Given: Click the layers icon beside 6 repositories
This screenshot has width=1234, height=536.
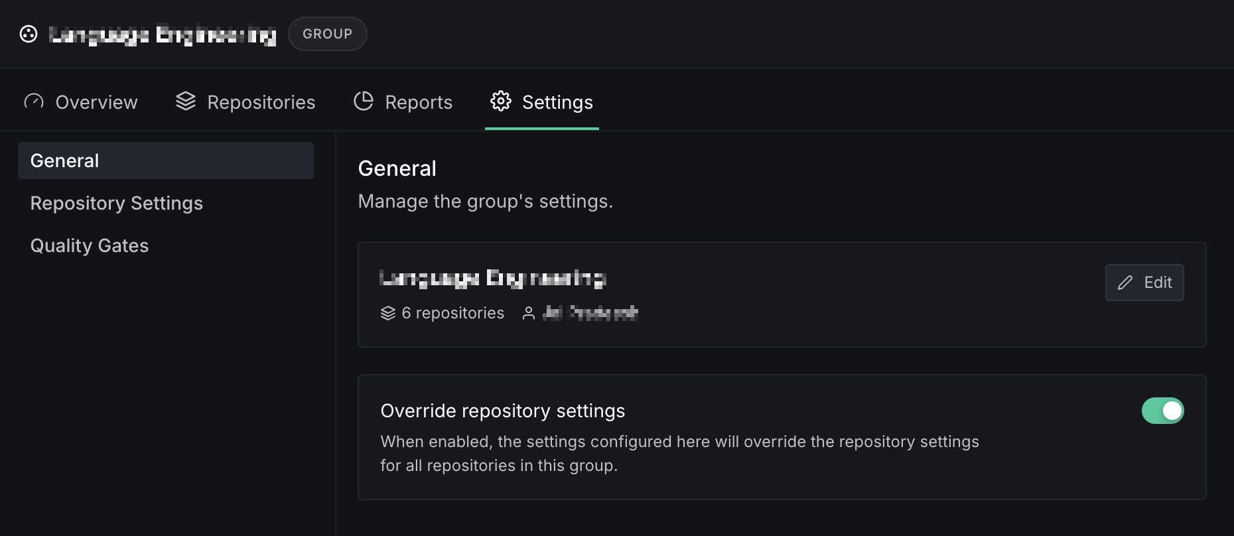Looking at the screenshot, I should tap(388, 313).
